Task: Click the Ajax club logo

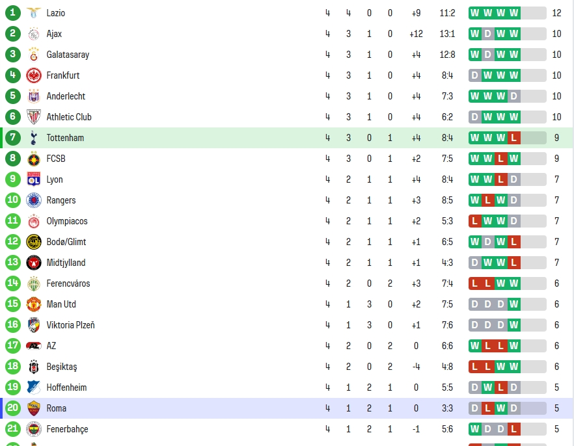Action: coord(34,34)
